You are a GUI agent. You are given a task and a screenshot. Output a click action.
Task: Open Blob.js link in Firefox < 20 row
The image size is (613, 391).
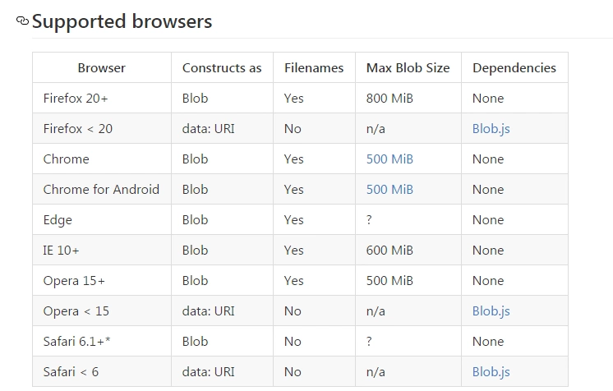[491, 129]
